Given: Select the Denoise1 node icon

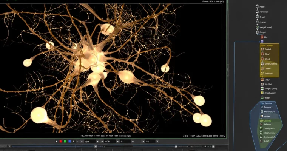Looking at the screenshot, I should click(262, 107).
